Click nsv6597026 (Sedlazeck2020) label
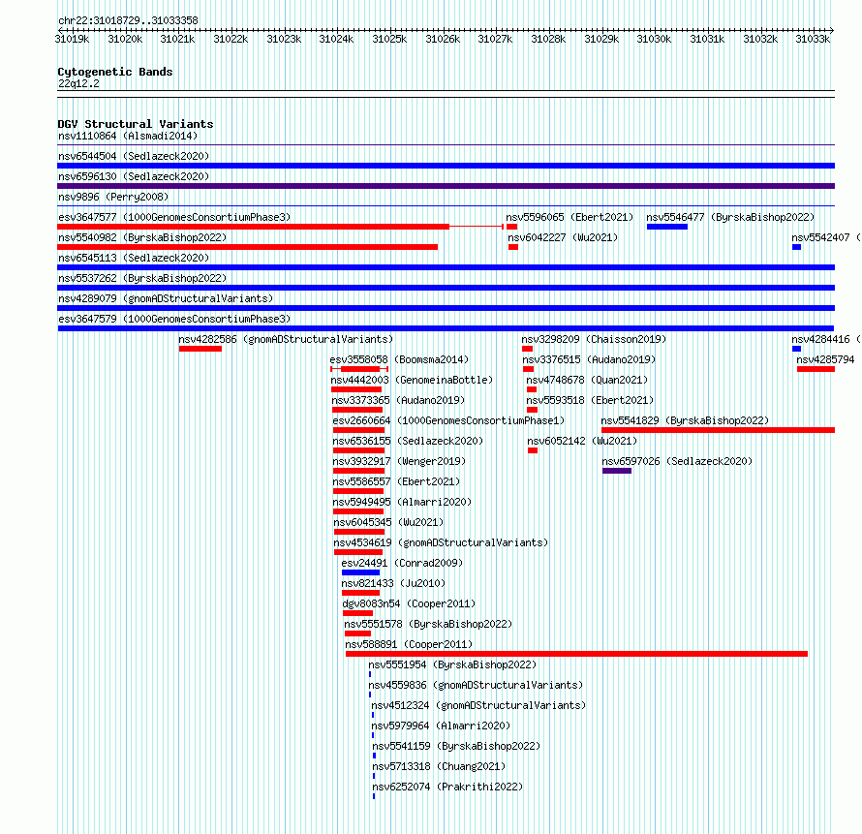 coord(677,461)
